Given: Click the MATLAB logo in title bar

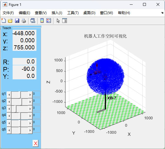Looking at the screenshot, I should point(5,5).
